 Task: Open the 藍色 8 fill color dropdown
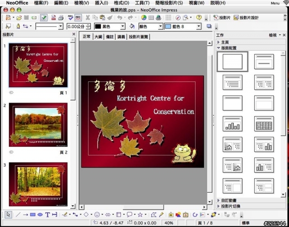tap(199, 27)
